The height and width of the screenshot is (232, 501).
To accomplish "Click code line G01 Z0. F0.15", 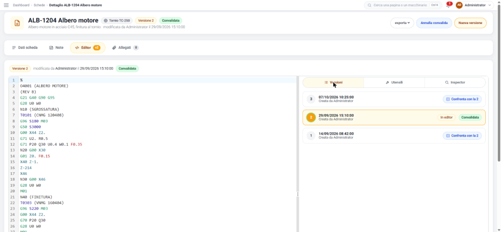I will (35, 156).
